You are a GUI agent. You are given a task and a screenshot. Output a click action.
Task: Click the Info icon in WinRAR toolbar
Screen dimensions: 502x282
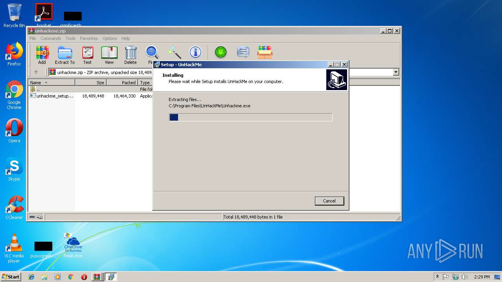(x=195, y=52)
